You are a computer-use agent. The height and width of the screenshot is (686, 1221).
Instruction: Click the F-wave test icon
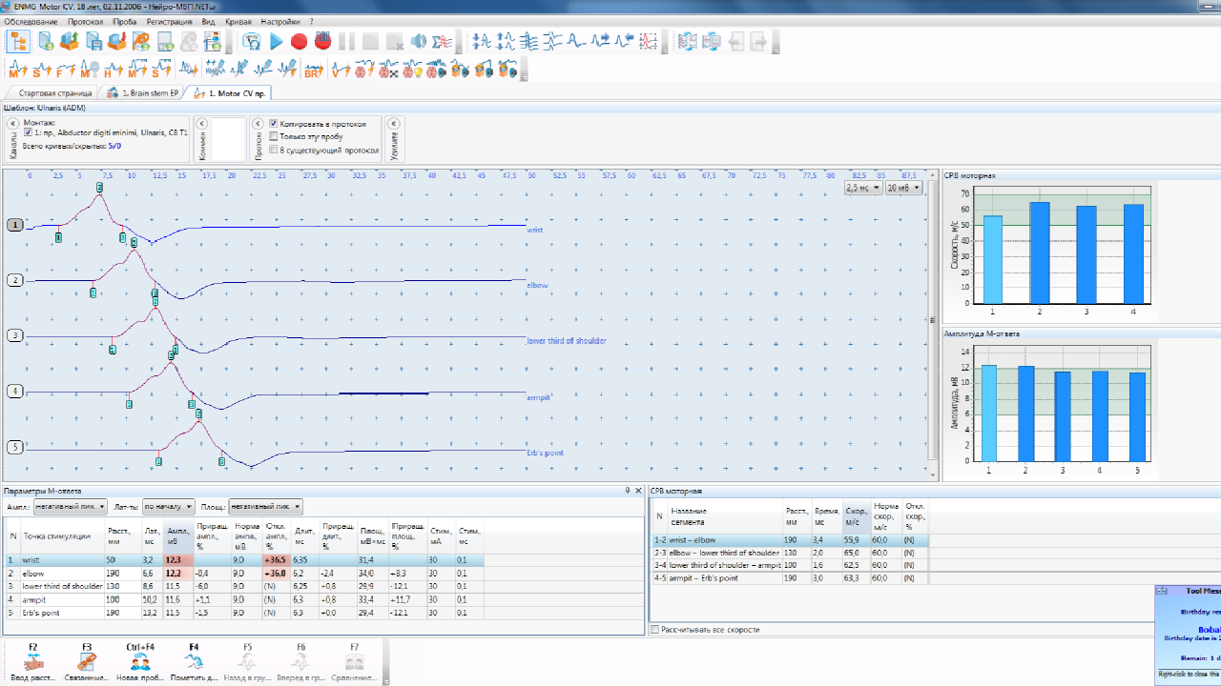click(65, 69)
